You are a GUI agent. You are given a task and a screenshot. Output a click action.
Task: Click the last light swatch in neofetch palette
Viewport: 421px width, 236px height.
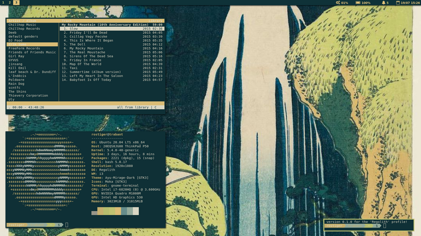tap(136, 212)
